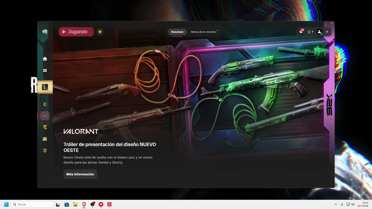Open the account profile avatar

[319, 32]
